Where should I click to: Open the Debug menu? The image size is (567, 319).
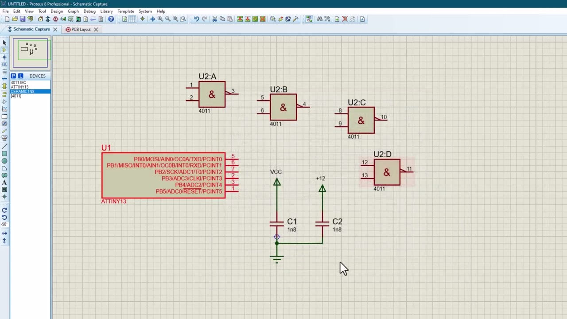coord(89,11)
